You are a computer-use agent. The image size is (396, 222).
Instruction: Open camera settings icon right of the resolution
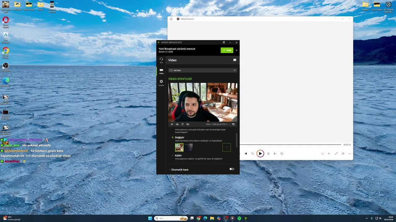click(x=233, y=124)
